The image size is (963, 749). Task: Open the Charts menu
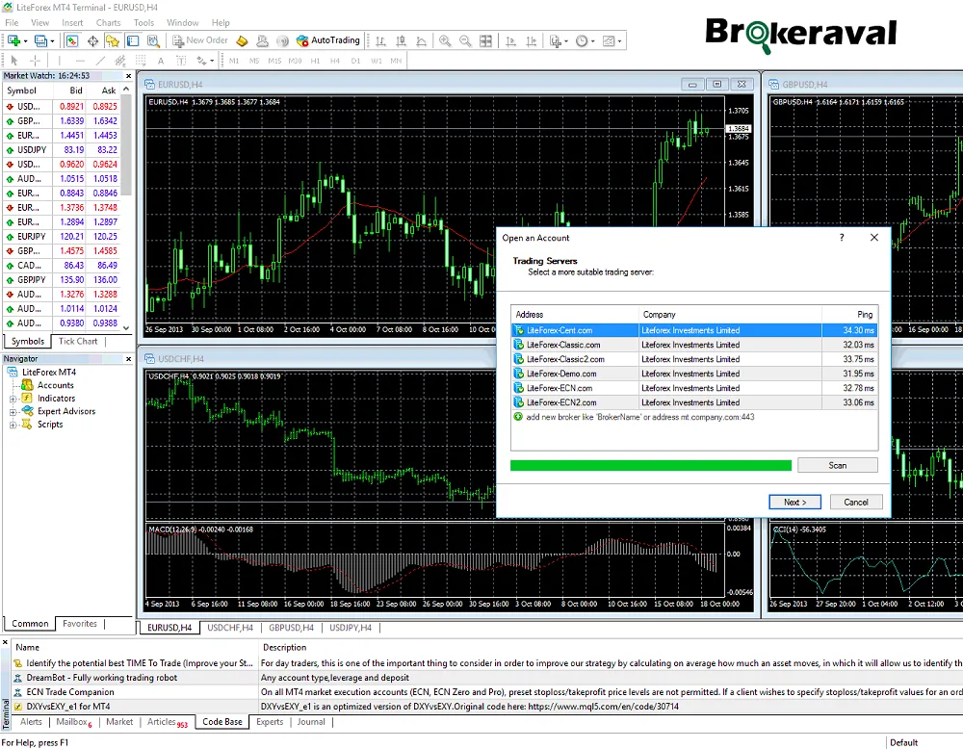click(x=108, y=22)
